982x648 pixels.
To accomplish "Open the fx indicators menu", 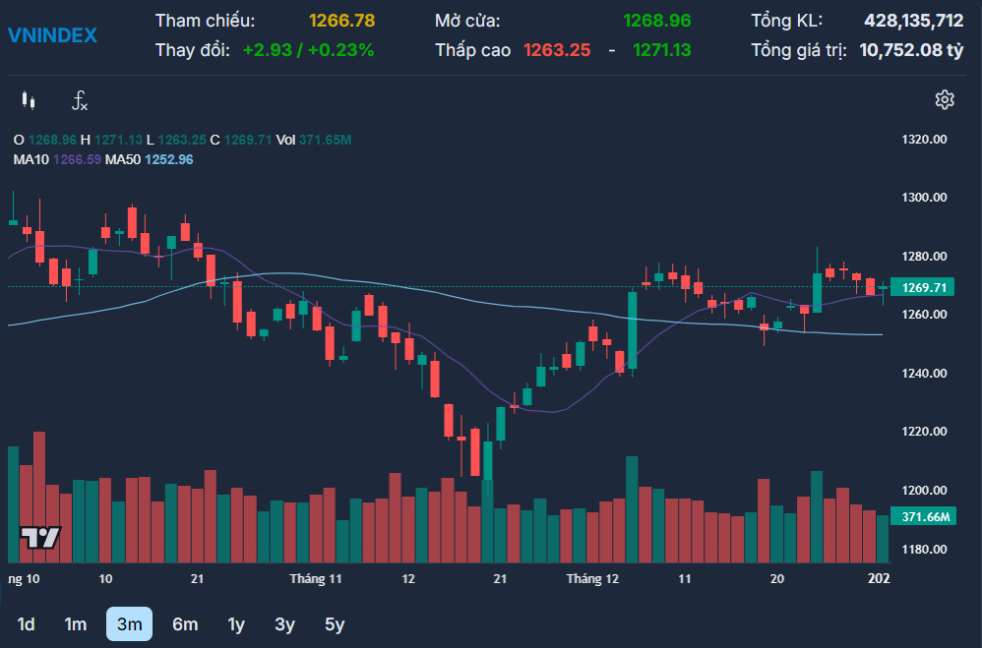I will click(81, 100).
